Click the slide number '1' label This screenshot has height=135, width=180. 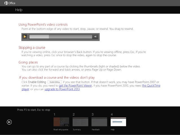(x=54, y=114)
